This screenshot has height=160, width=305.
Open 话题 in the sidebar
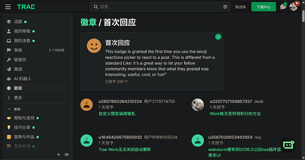(x=18, y=22)
